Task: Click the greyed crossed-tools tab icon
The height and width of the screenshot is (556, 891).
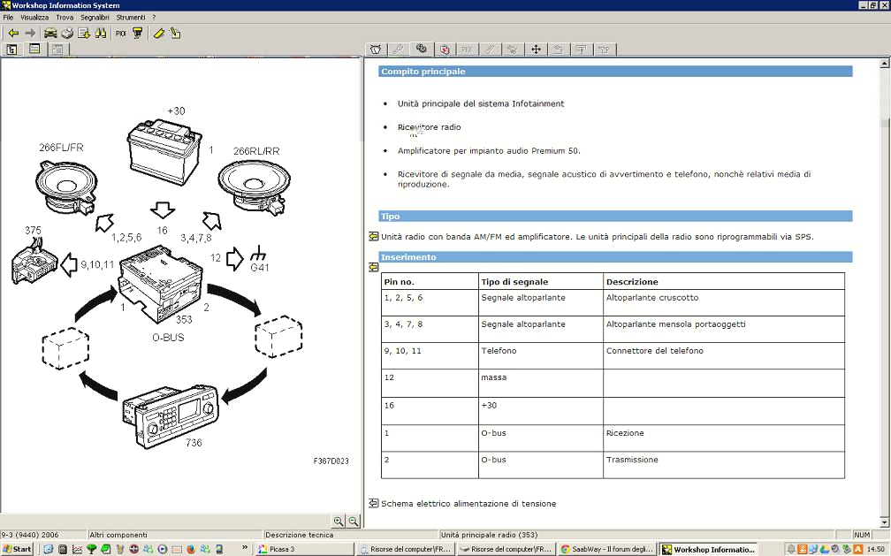Action: (513, 50)
